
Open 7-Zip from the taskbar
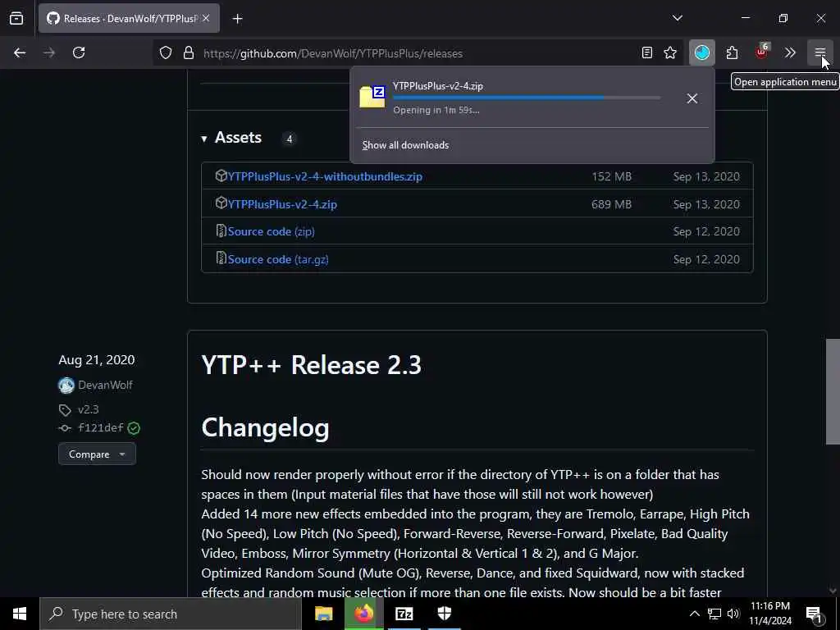[404, 614]
